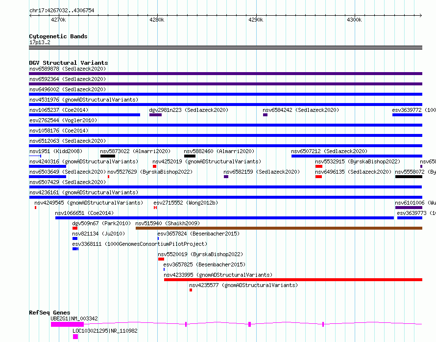Select the blue nsv821134 (Ju2010) block
Viewport: 436px width, 342px height.
[x=75, y=238]
